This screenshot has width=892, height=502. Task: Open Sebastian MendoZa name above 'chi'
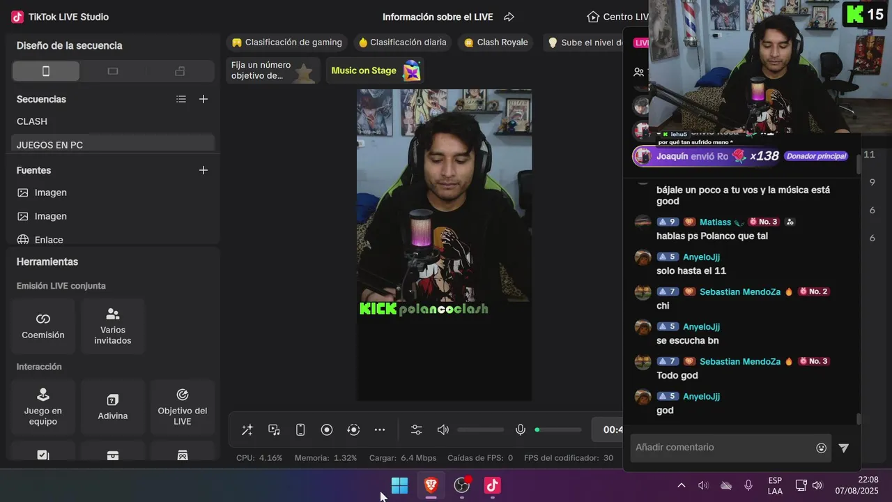[740, 291]
